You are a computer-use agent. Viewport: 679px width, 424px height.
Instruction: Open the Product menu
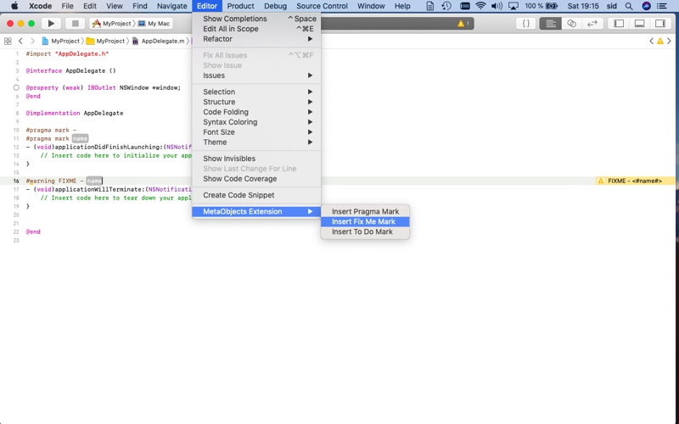coord(240,6)
